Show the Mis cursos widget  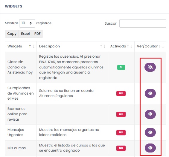tap(150, 148)
